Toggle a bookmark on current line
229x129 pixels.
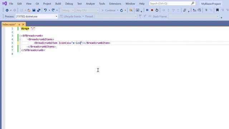217,10
